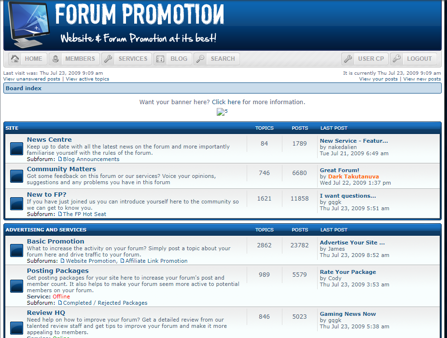Viewport: 447px width, 338px height.
Task: Click the Basic Promotion forum status icon
Action: (16, 251)
